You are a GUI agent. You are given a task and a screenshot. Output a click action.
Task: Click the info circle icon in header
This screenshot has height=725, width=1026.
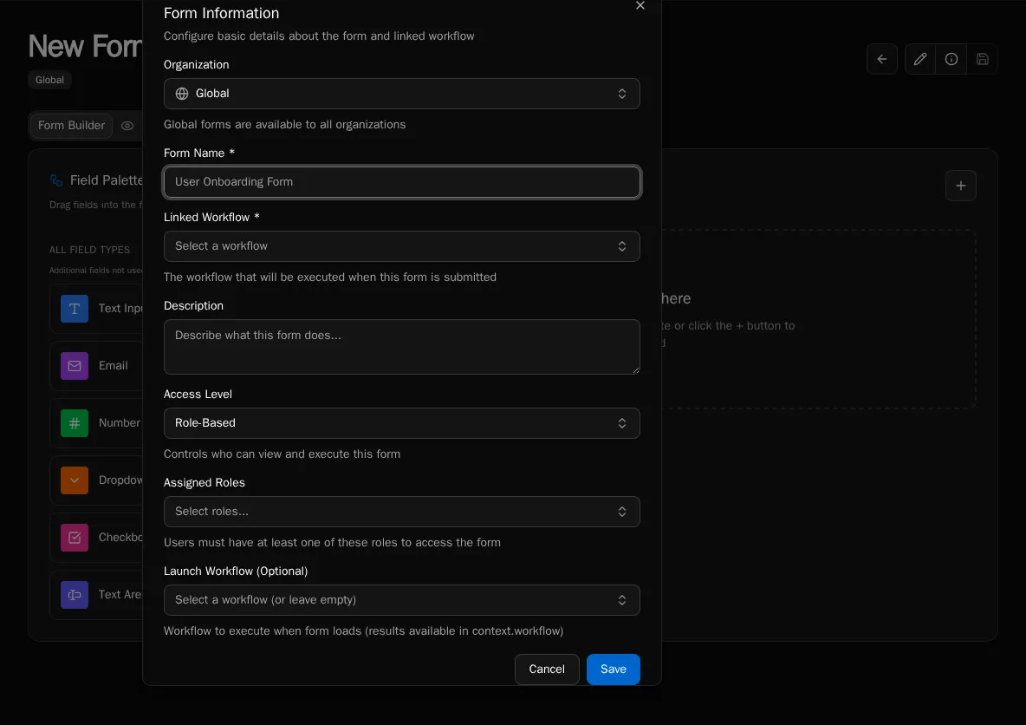click(x=951, y=59)
